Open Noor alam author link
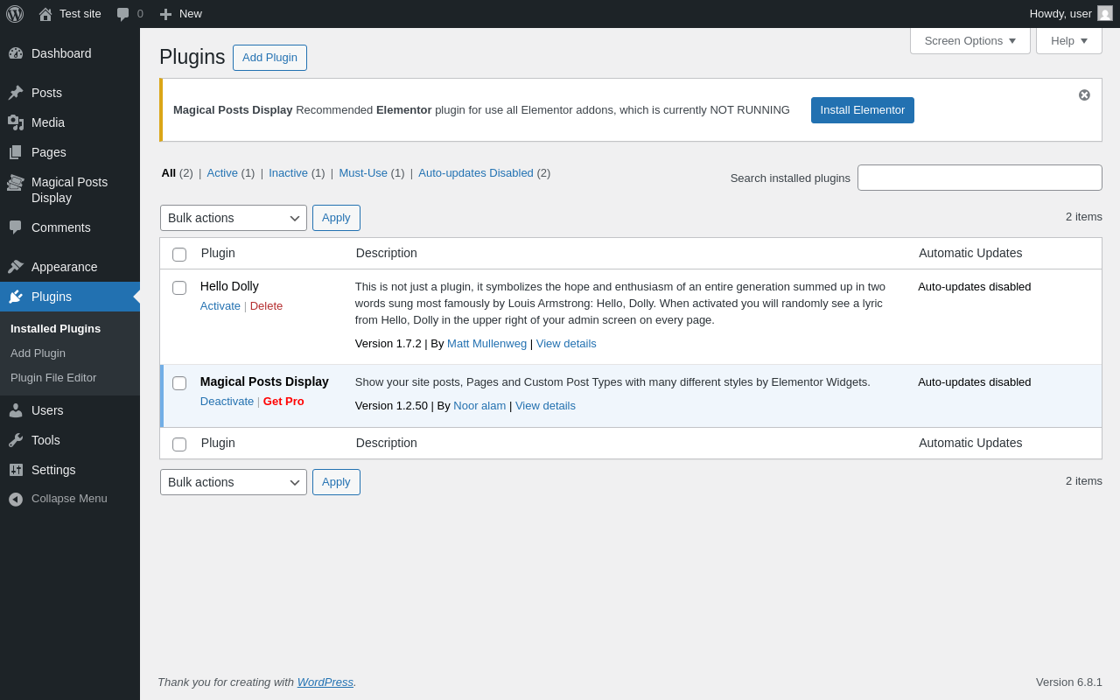The width and height of the screenshot is (1120, 700). (479, 406)
